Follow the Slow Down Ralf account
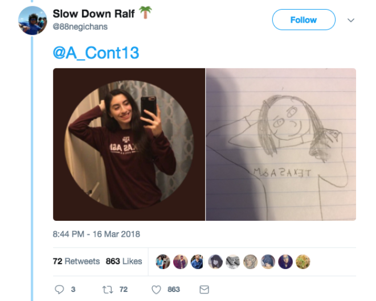This screenshot has height=301, width=376. tap(304, 20)
